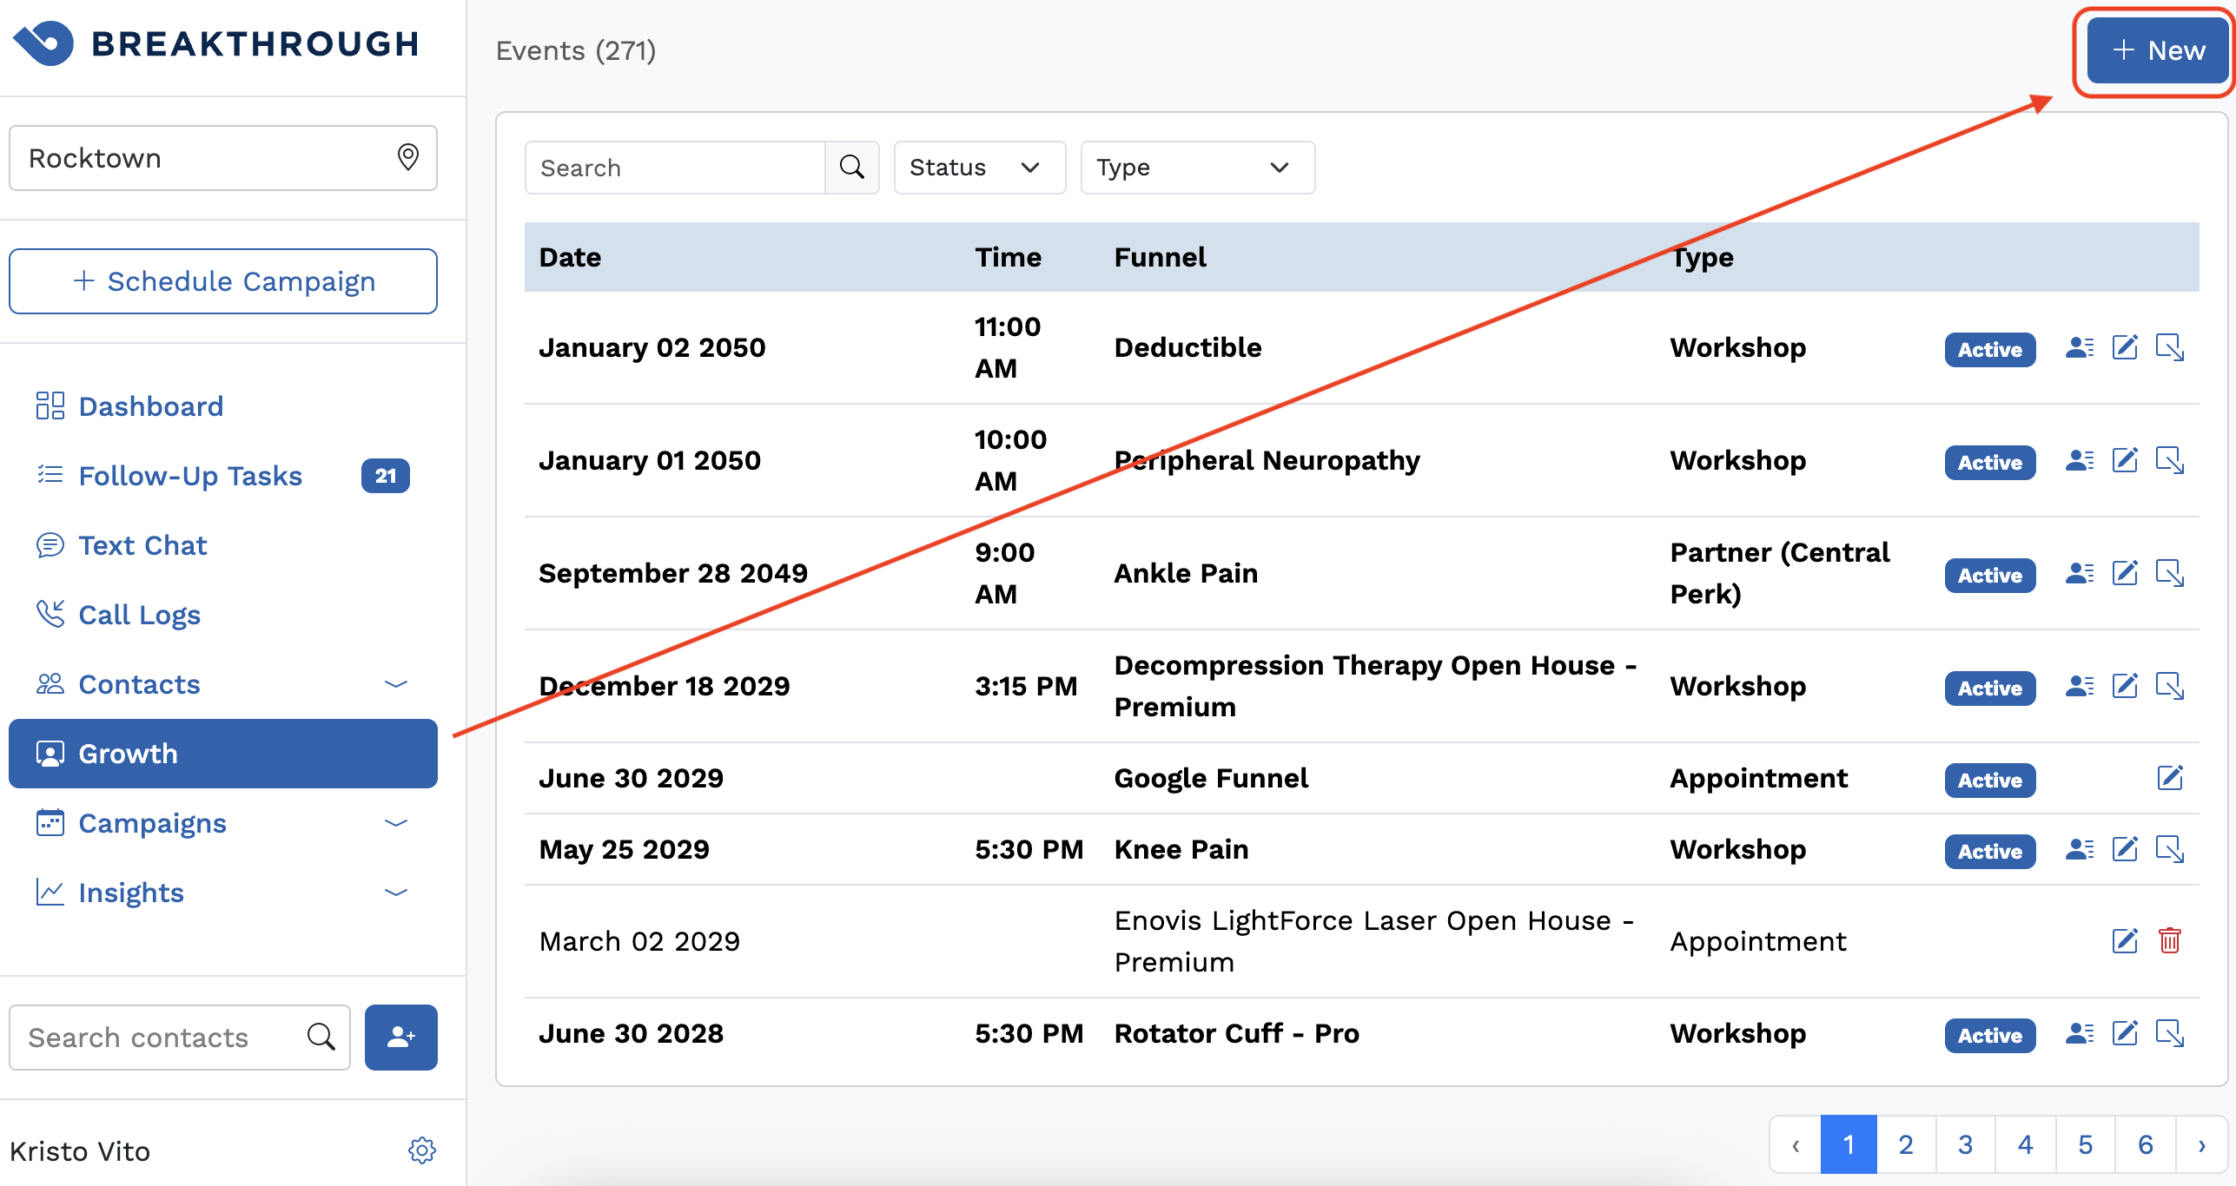The image size is (2236, 1186).
Task: Click Schedule Campaign button
Action: click(223, 281)
